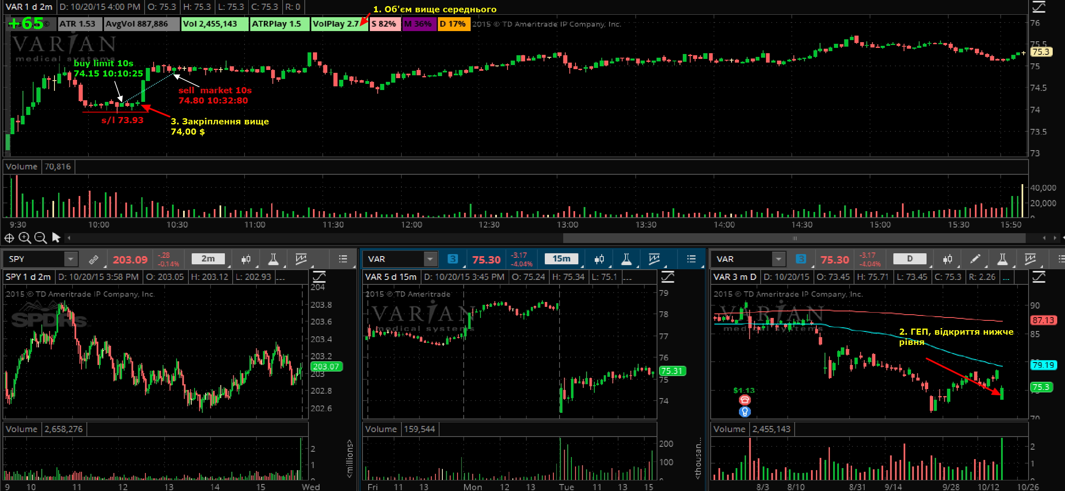
Task: Click the 75.31 price bubble on the VAR 15m axis
Action: coord(672,371)
